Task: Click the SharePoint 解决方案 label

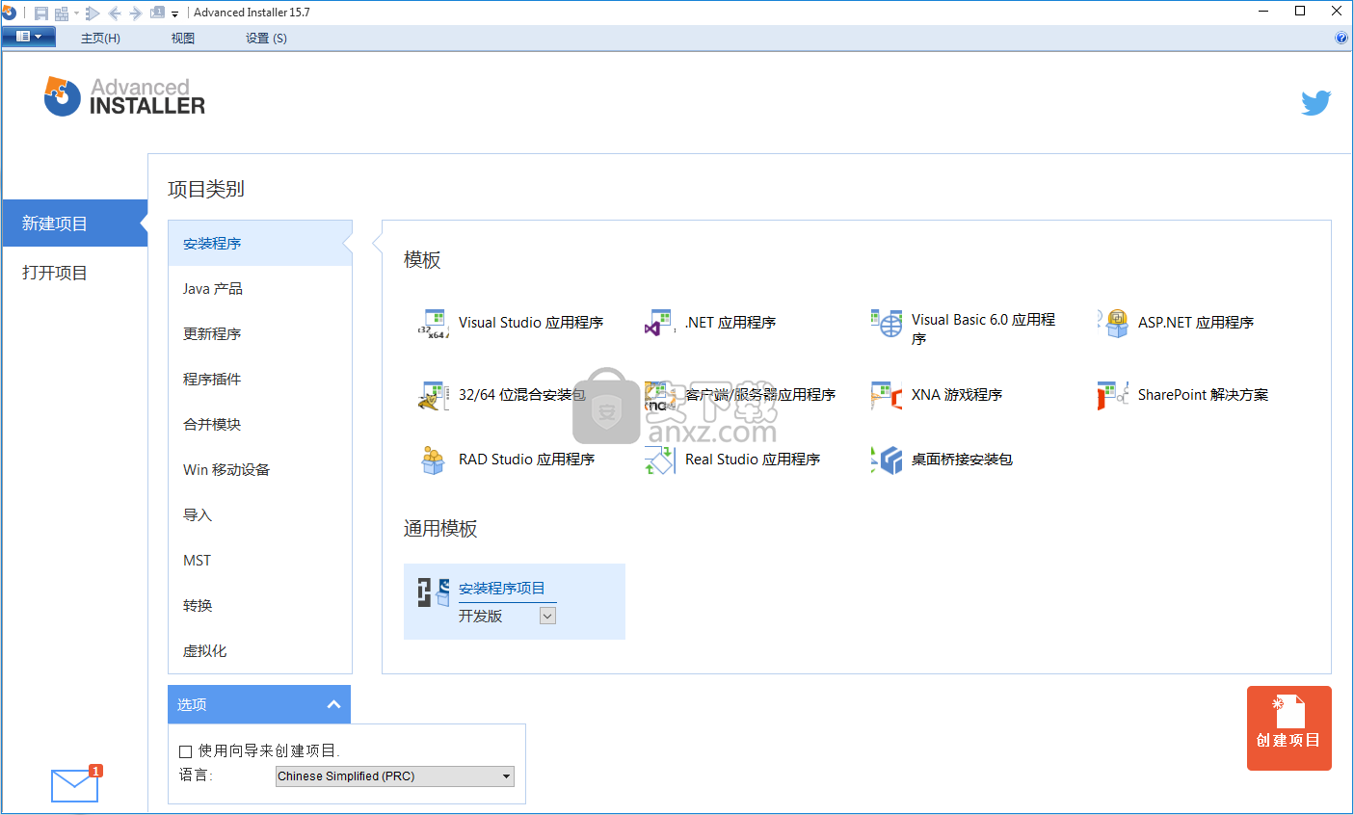Action: click(1203, 395)
